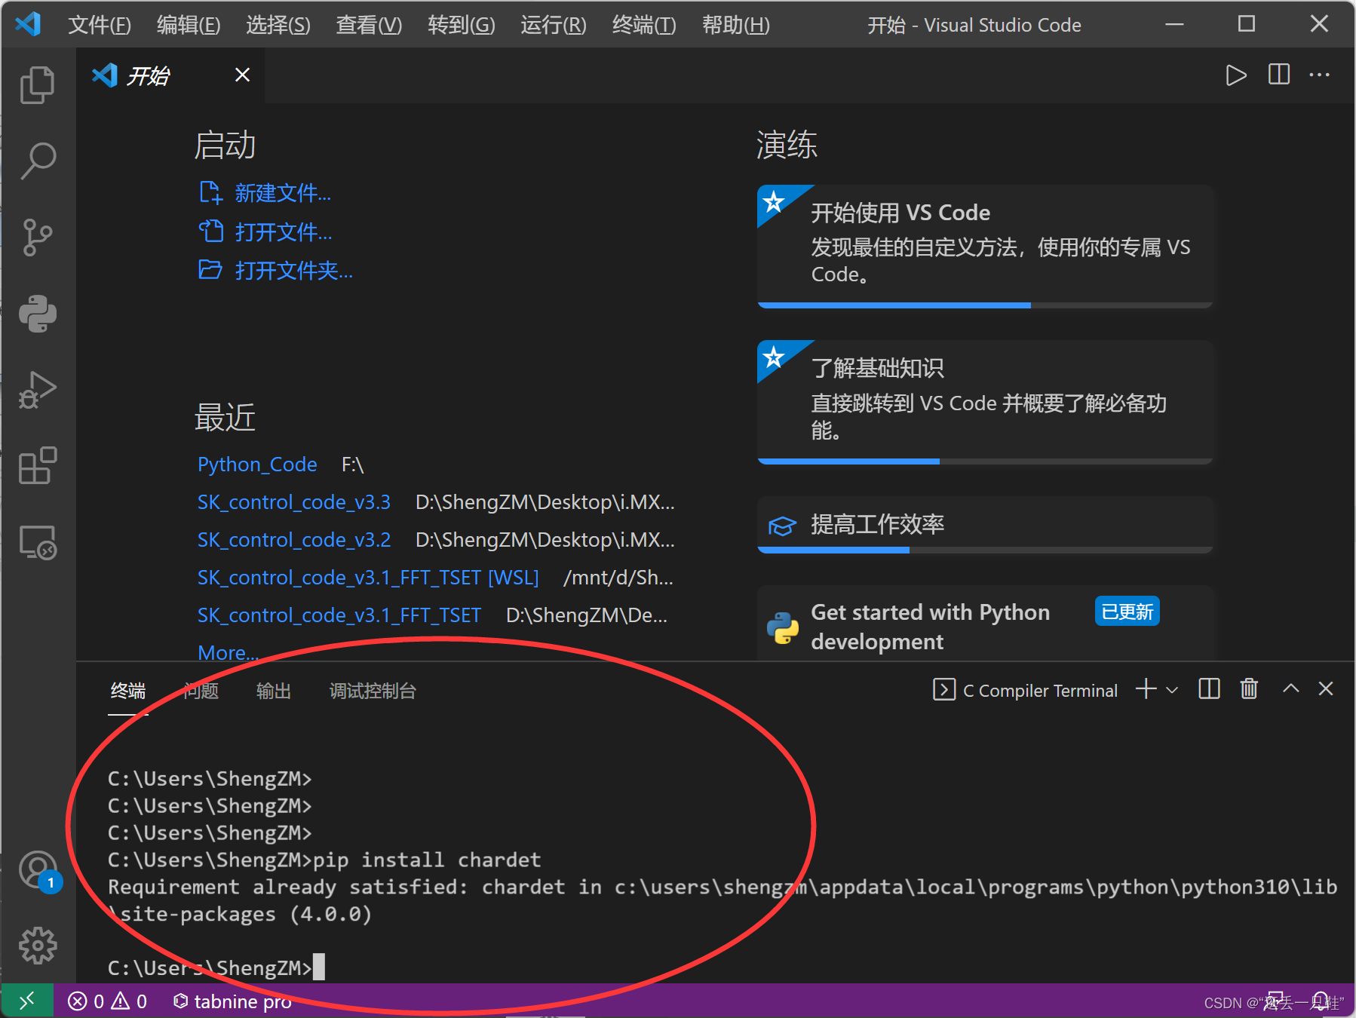
Task: Open the Extensions view
Action: tap(38, 466)
